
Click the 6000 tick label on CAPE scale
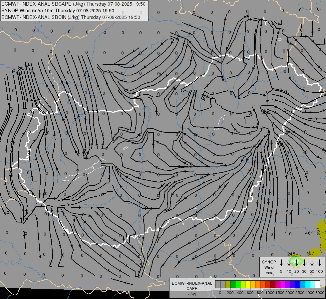tap(320, 293)
